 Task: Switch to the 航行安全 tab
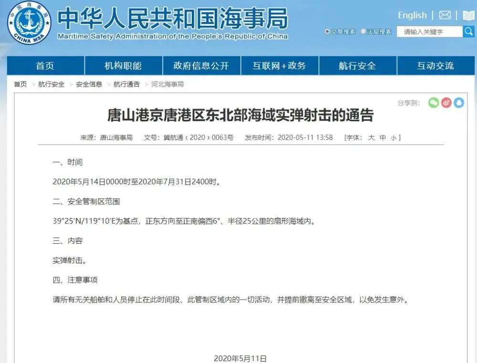coord(357,65)
